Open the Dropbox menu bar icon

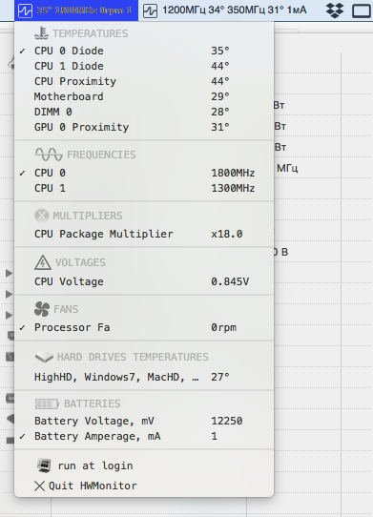335,10
